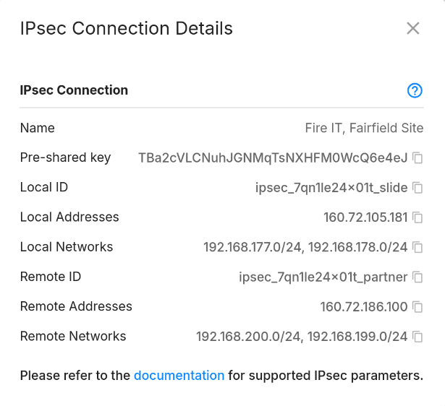Copy the Local Networks value
The height and width of the screenshot is (406, 445).
(x=418, y=247)
